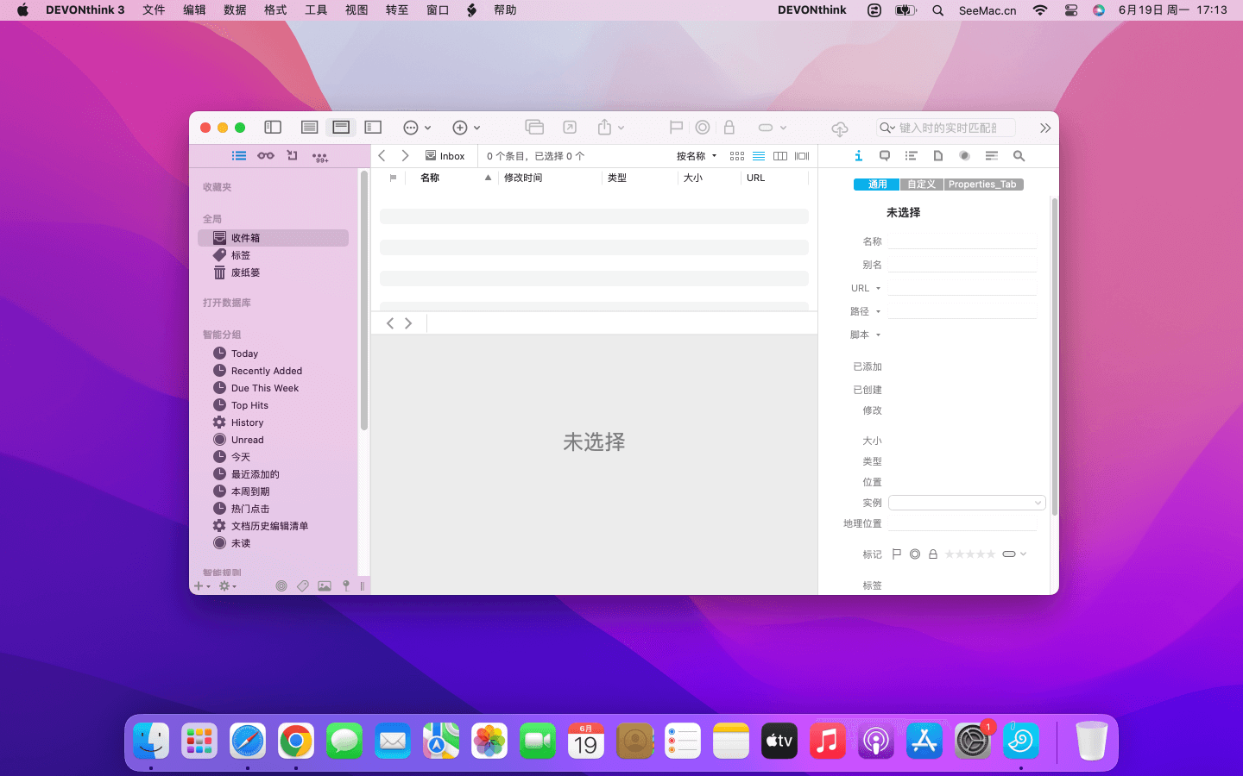Viewport: 1243px width, 776px height.
Task: Open the 数据 menu in the menu bar
Action: click(x=235, y=10)
